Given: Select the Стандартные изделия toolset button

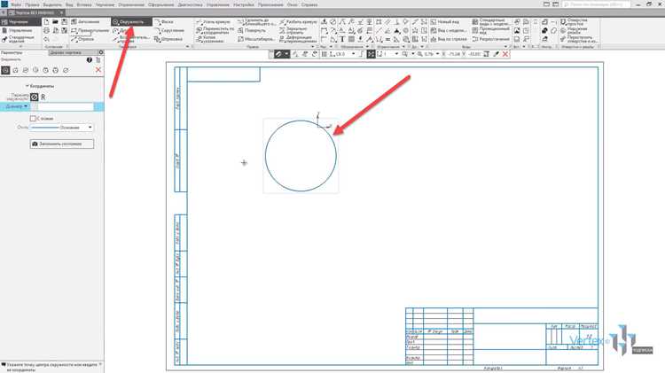Looking at the screenshot, I should [19, 39].
